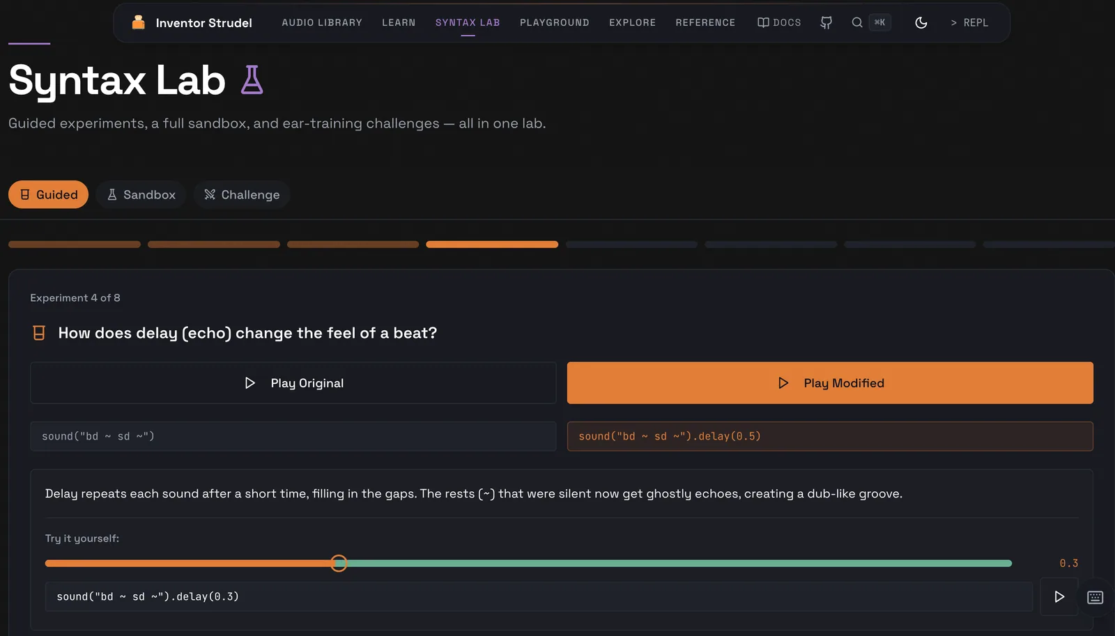
Task: Click the editable code field with .delay(0.3)
Action: click(x=539, y=596)
